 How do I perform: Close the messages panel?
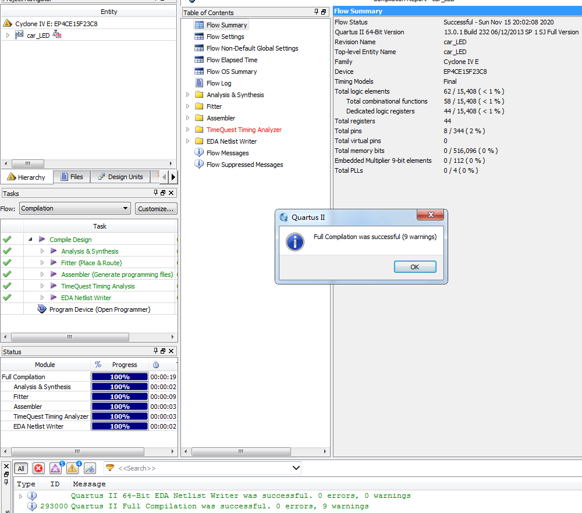pos(6,466)
